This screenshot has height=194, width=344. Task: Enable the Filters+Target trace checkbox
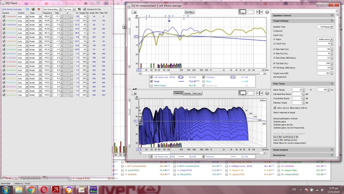coord(151,85)
